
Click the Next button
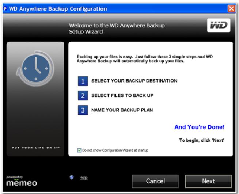click(208, 181)
